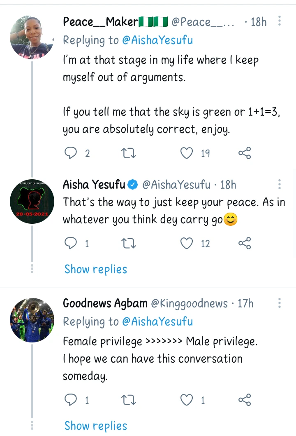
Task: Share Aisha Yesufu's tweet
Action: pos(244,243)
